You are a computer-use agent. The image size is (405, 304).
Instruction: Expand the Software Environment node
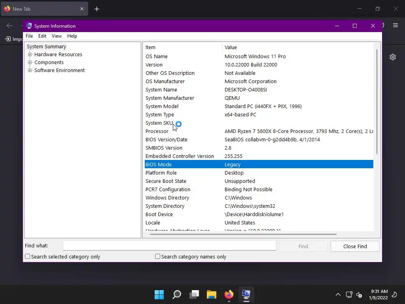[30, 70]
